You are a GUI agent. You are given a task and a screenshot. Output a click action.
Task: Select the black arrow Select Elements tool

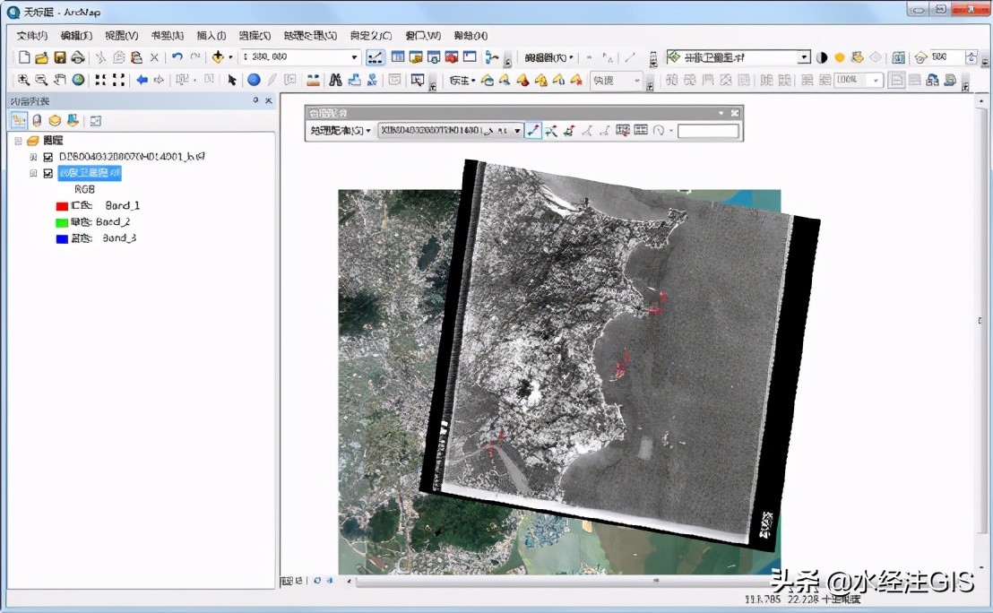click(232, 80)
